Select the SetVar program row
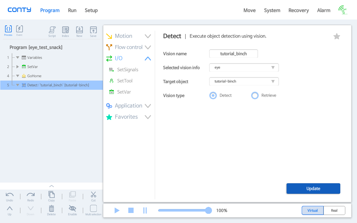The height and width of the screenshot is (223, 357). point(52,67)
